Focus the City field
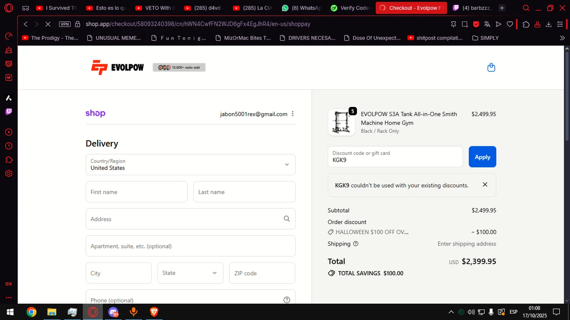Viewport: 570px width, 320px height. [119, 273]
